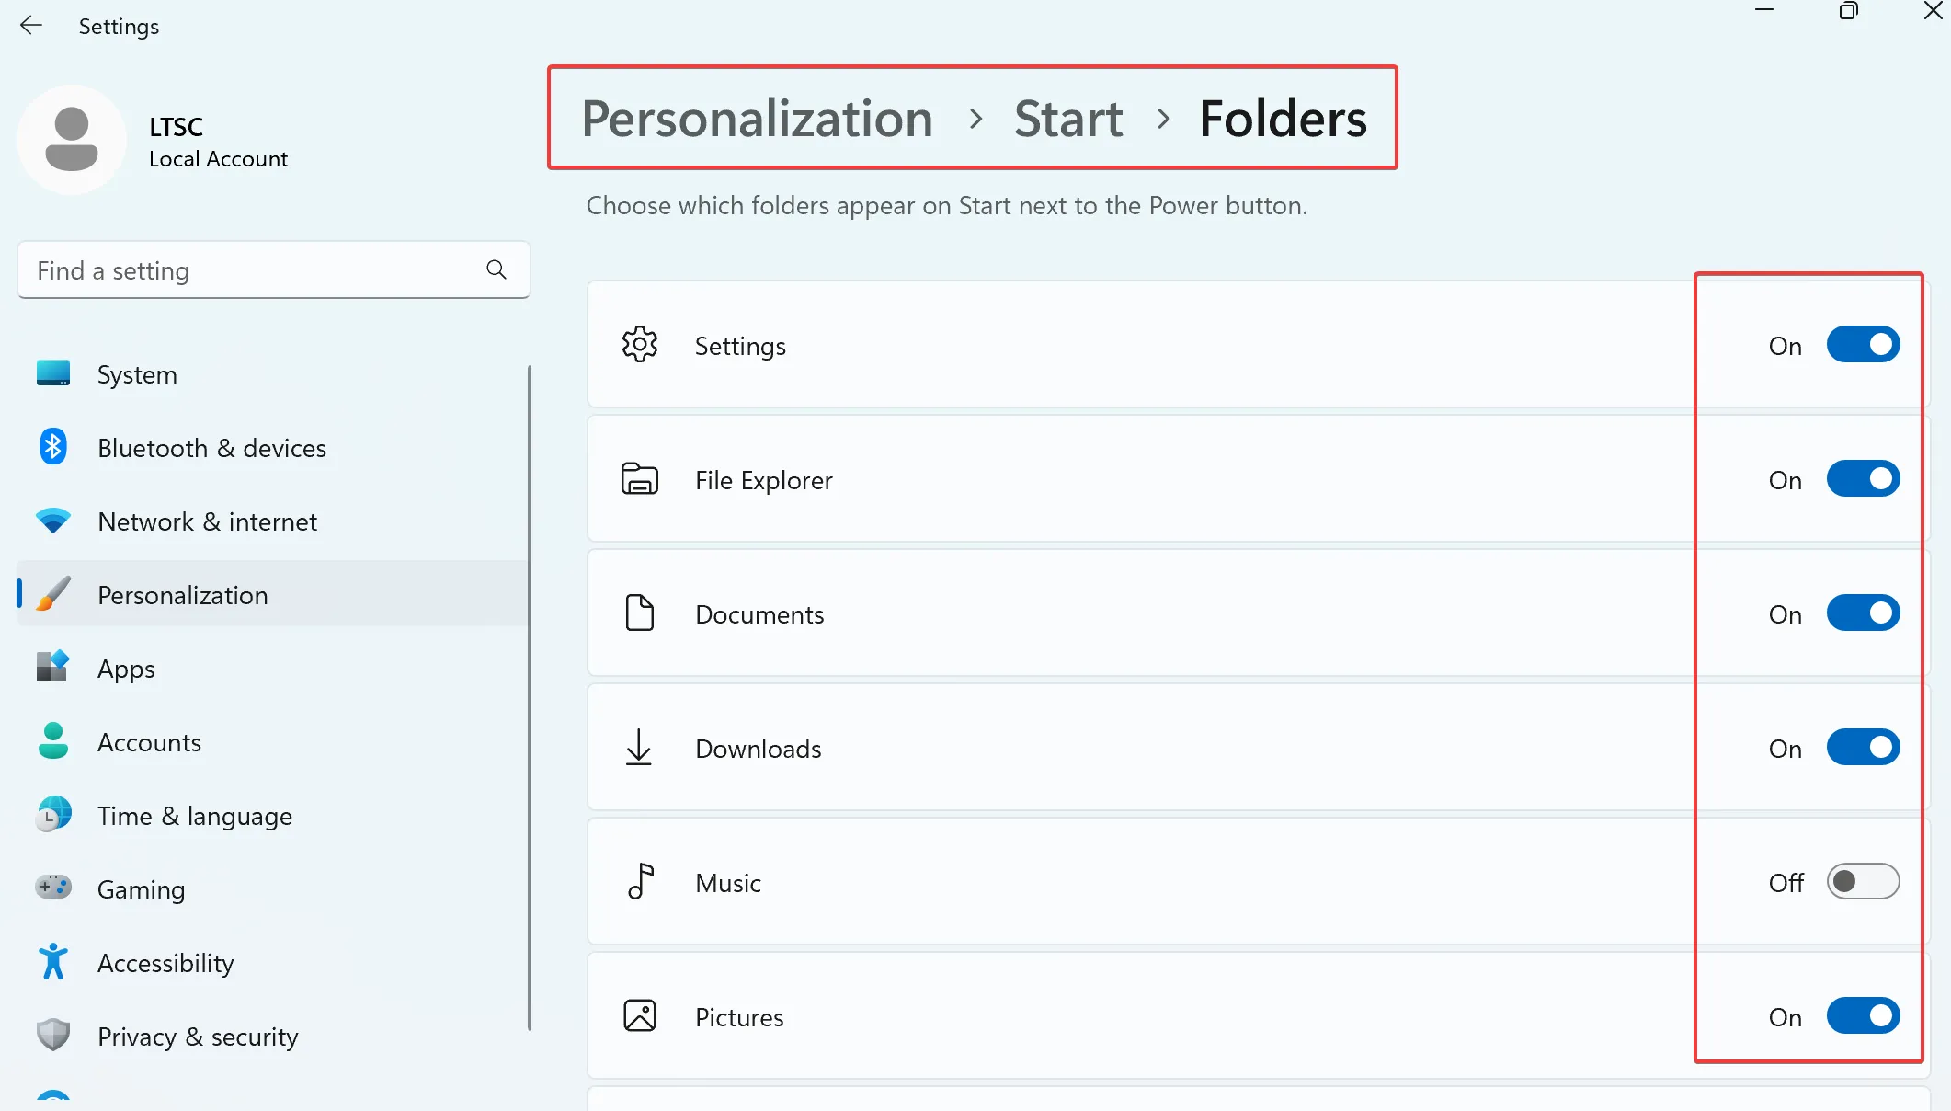The width and height of the screenshot is (1951, 1111).
Task: Click the Accounts person icon
Action: (x=52, y=741)
